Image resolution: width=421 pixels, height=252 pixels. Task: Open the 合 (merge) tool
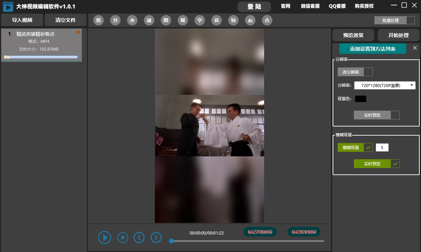tap(267, 21)
